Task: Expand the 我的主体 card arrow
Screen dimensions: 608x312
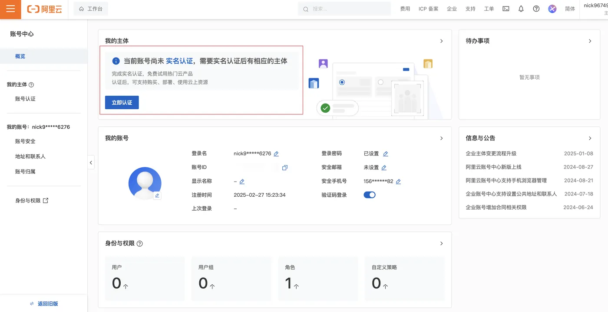Action: (442, 41)
